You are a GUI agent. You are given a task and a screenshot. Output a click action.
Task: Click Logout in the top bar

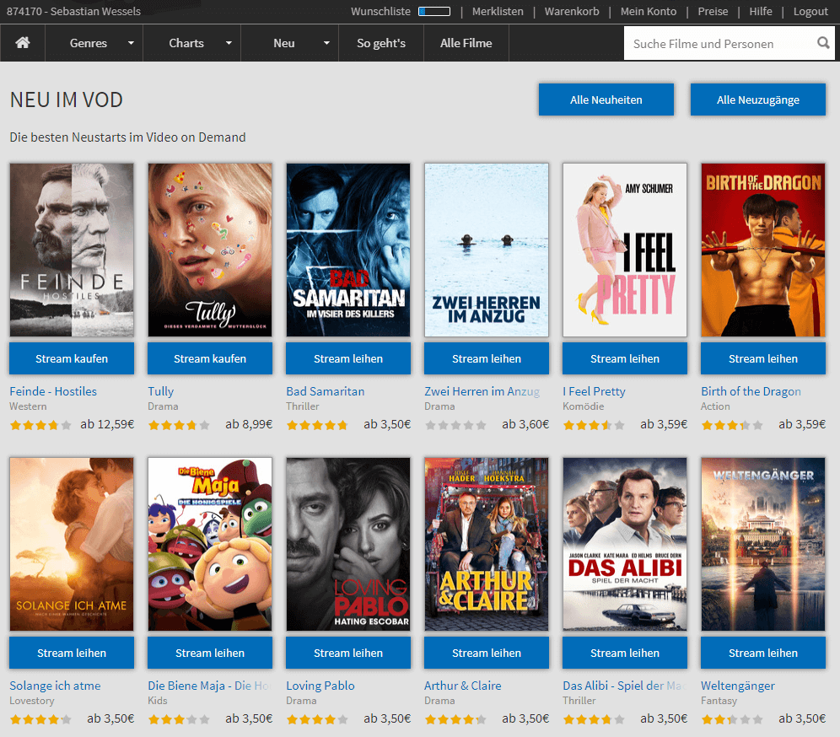(x=810, y=11)
